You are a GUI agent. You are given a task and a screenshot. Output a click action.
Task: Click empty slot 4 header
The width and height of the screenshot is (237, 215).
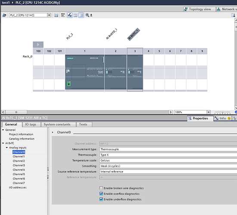148,51
